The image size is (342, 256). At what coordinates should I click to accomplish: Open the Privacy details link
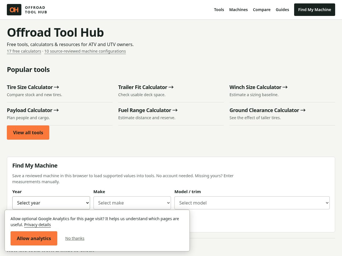click(x=37, y=225)
